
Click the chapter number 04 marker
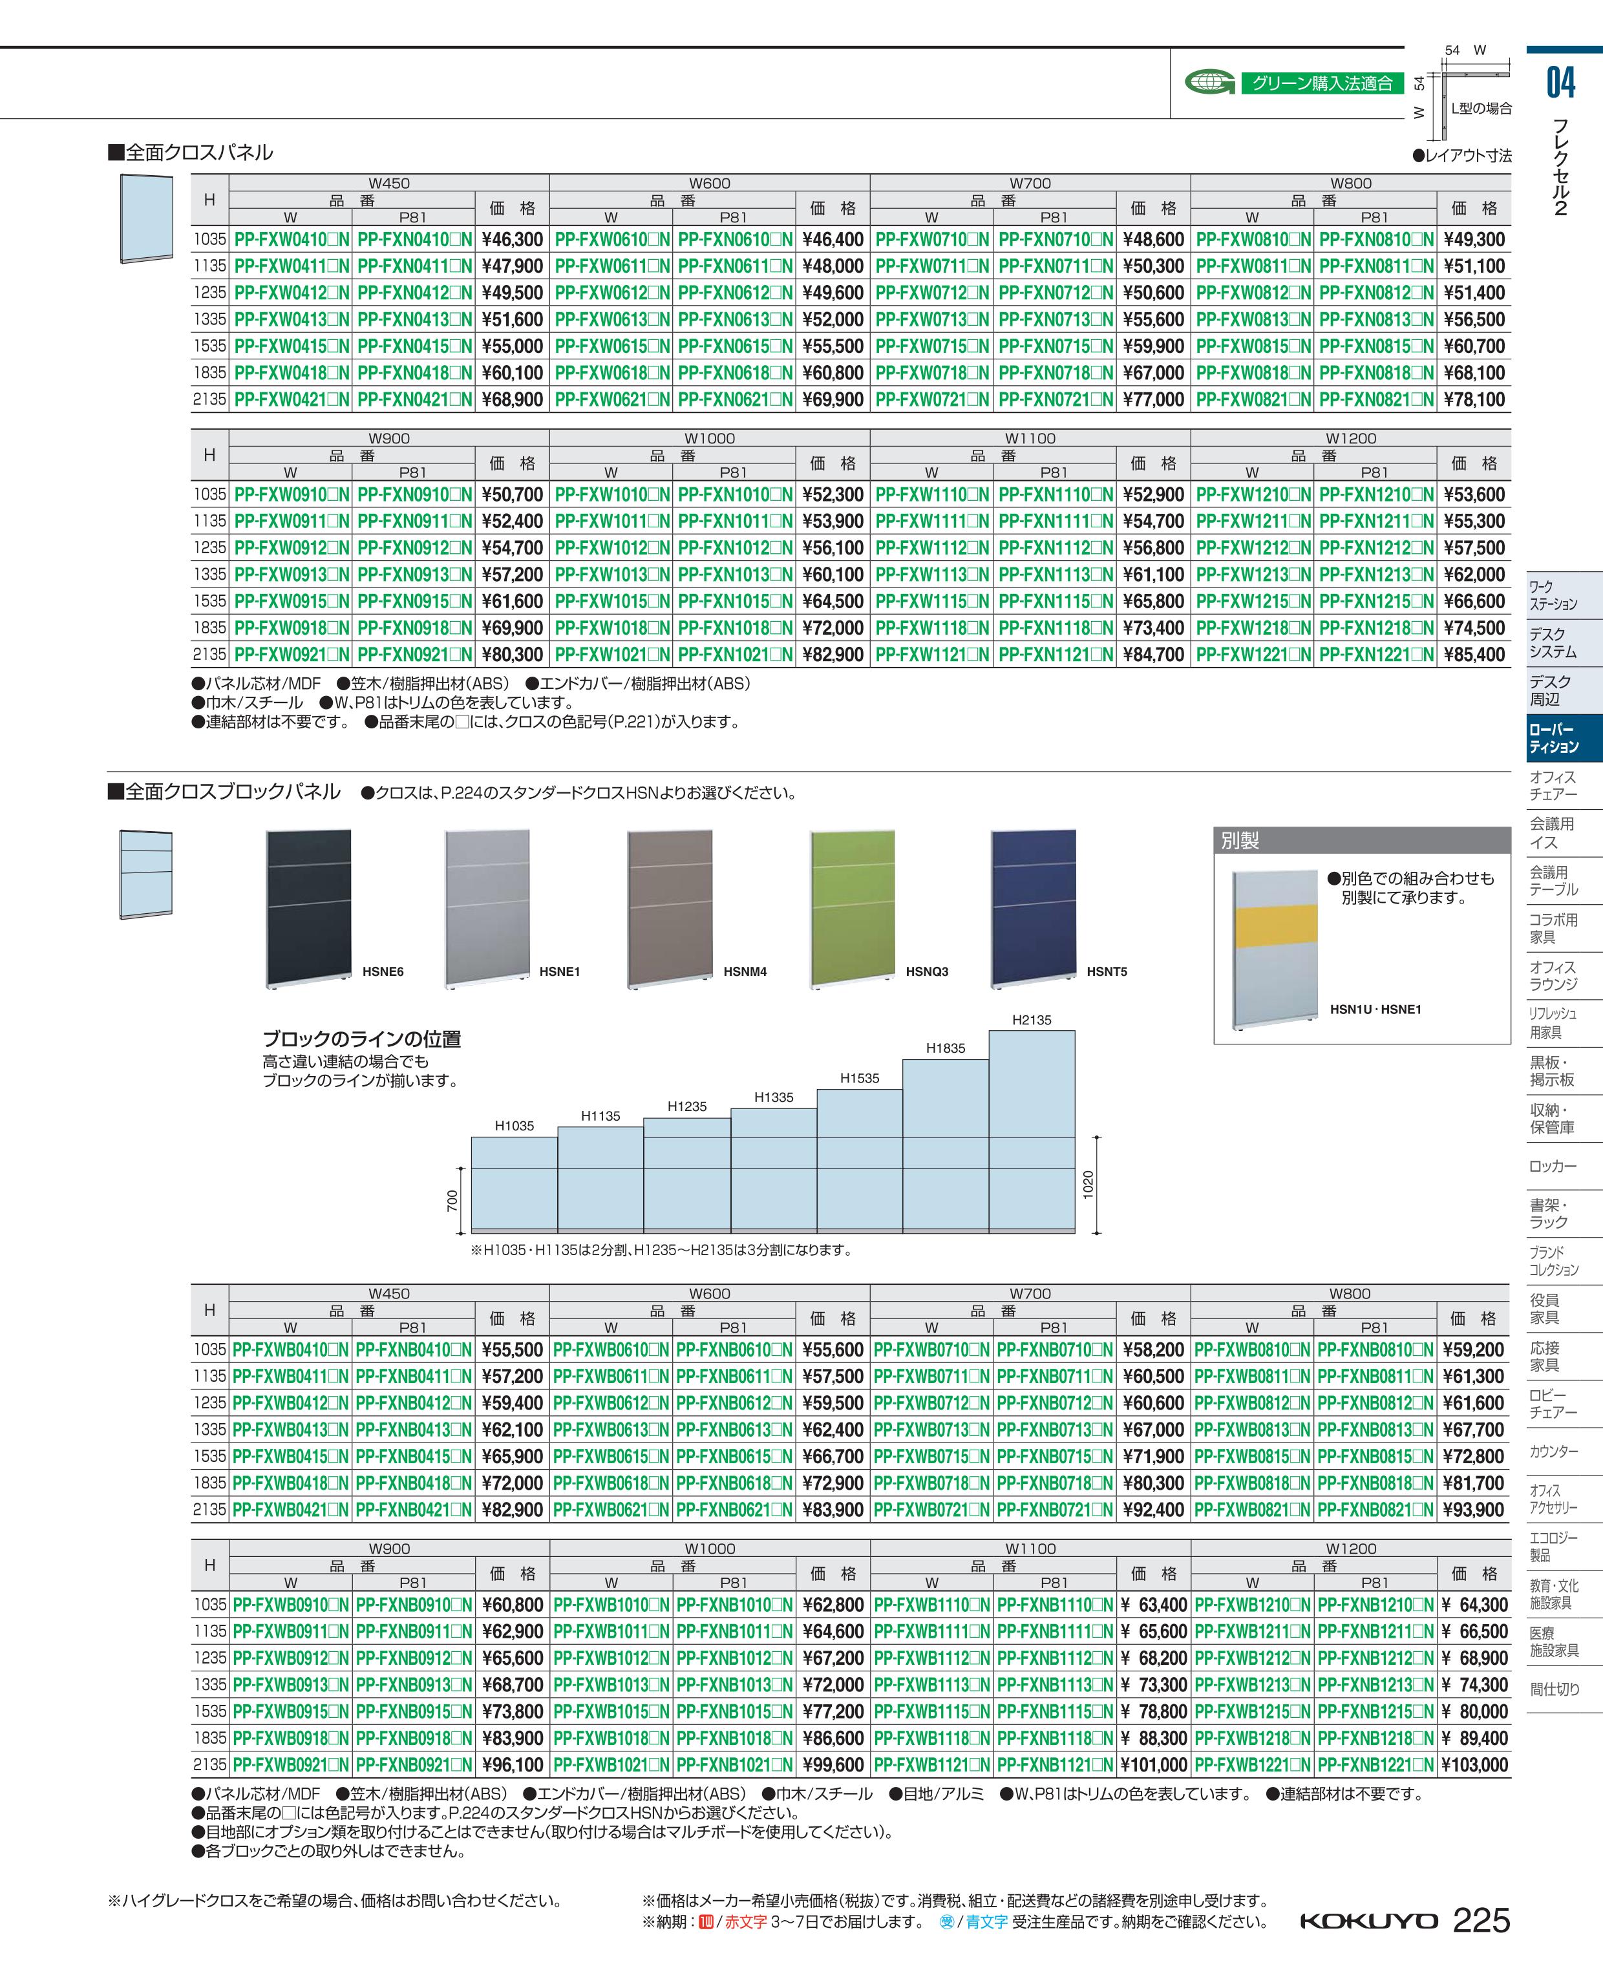click(x=1562, y=82)
